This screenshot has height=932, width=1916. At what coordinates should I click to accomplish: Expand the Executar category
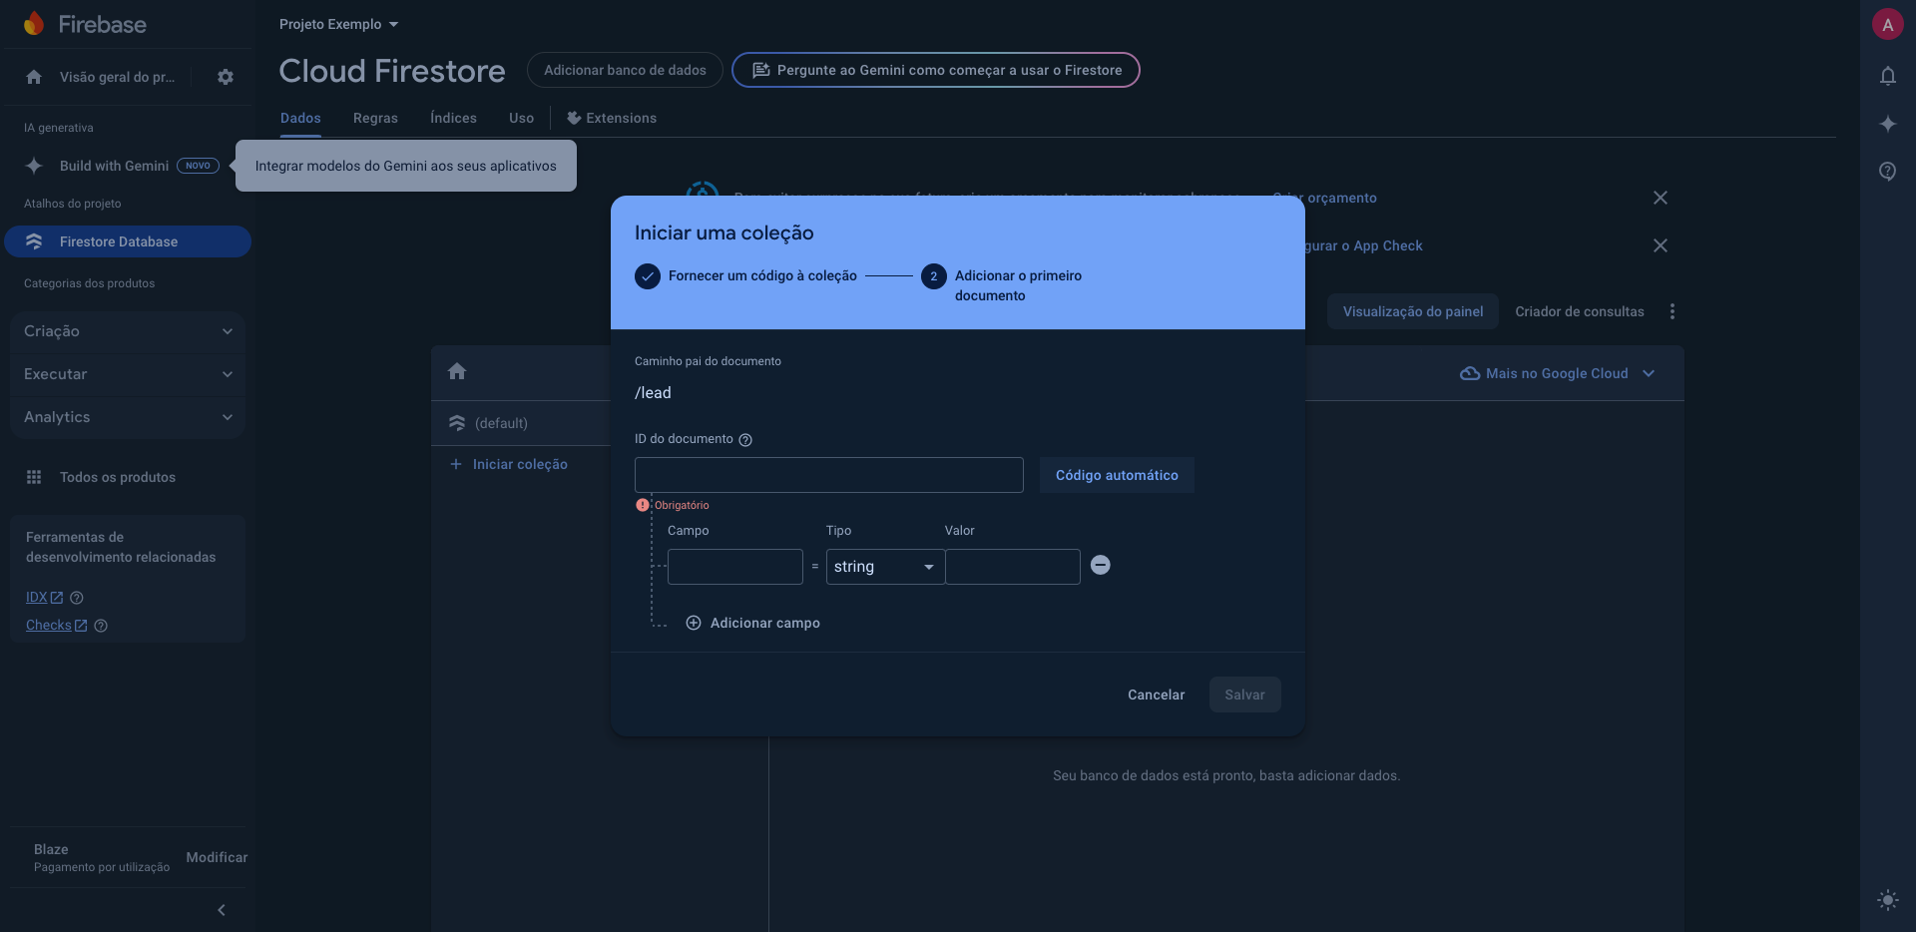(x=128, y=374)
